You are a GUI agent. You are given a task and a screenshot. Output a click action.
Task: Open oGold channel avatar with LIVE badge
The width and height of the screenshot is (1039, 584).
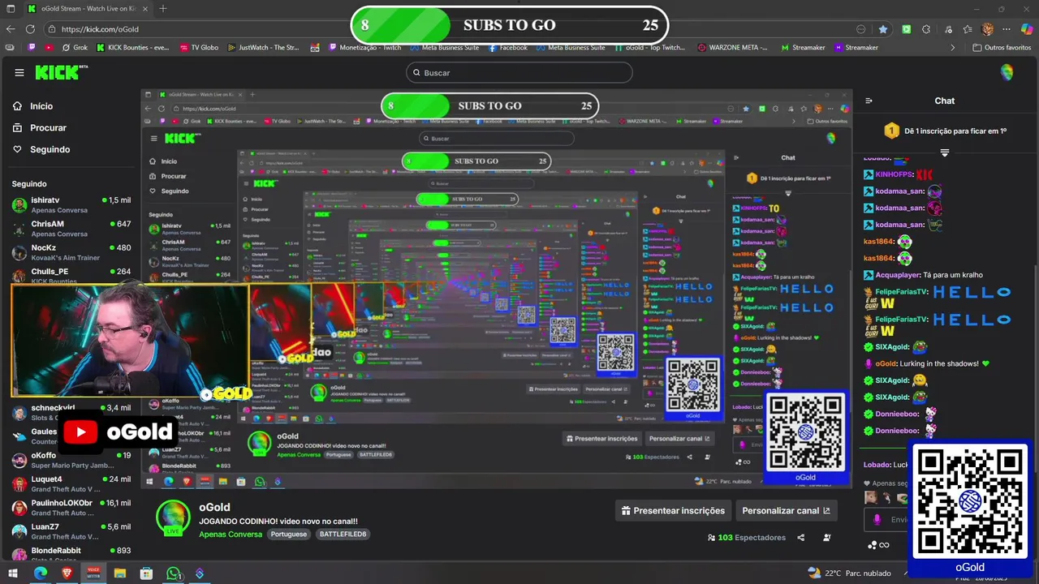pos(173,517)
